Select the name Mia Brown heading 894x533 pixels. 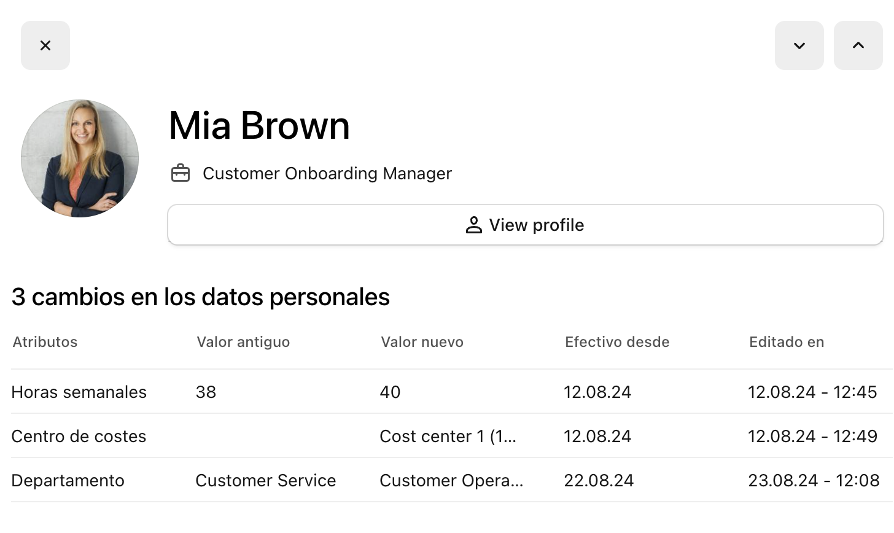[259, 125]
